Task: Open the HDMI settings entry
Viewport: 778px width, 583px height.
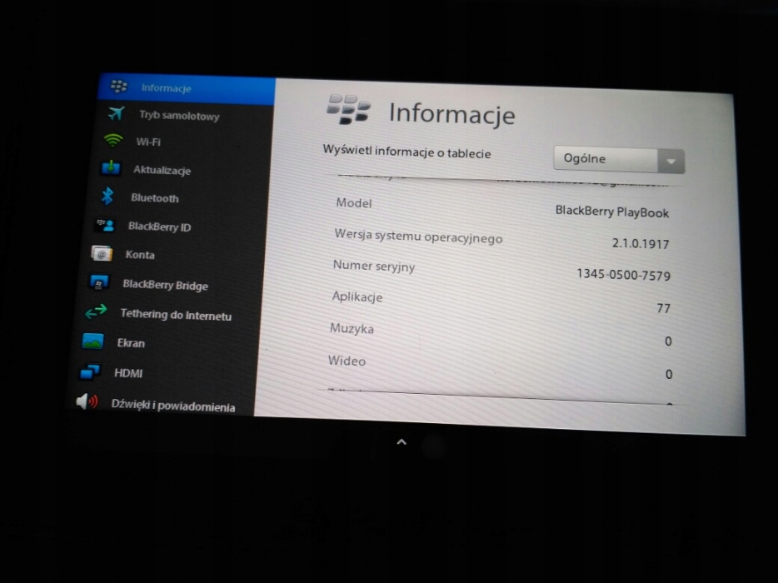Action: click(x=128, y=373)
